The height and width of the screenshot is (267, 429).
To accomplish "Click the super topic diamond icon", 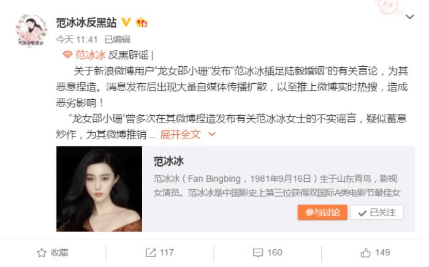I will 67,55.
